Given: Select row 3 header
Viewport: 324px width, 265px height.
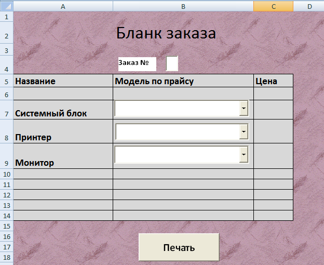Looking at the screenshot, I should click(x=7, y=49).
